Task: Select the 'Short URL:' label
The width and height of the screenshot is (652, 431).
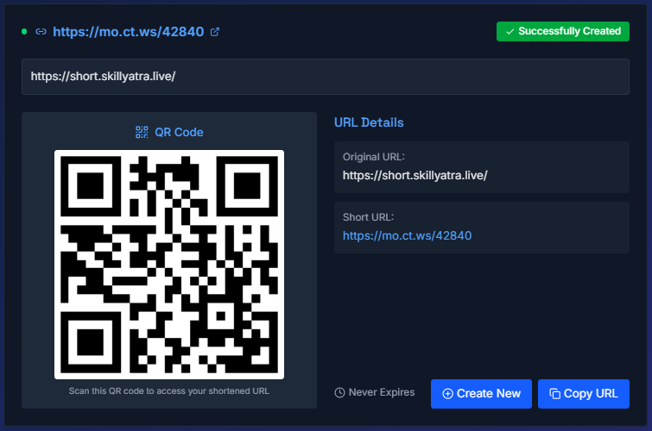Action: click(368, 217)
